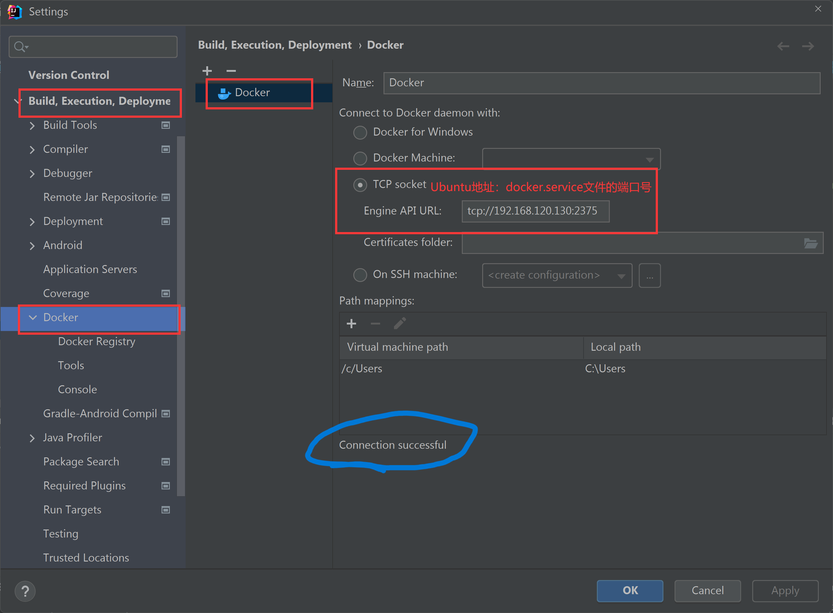
Task: Open Docker Registry settings page
Action: [96, 341]
